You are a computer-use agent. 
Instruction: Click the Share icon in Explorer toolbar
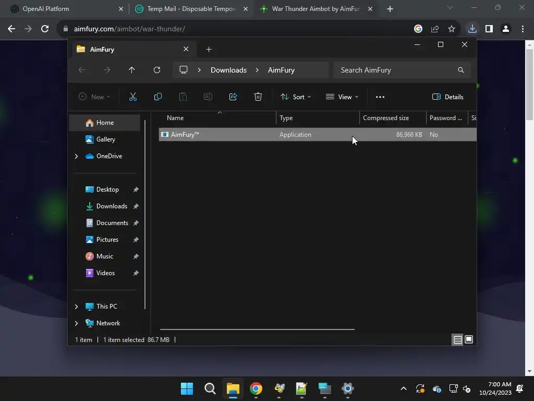[233, 97]
